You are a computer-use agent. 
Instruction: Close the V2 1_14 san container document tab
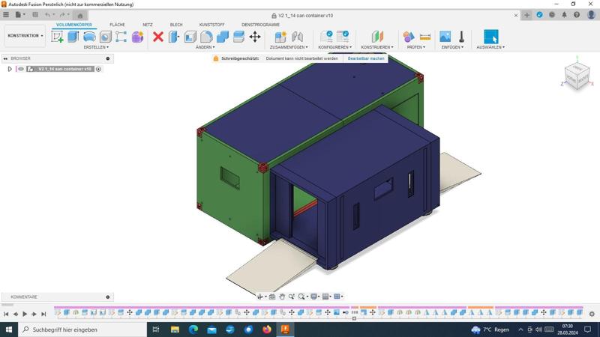click(516, 16)
